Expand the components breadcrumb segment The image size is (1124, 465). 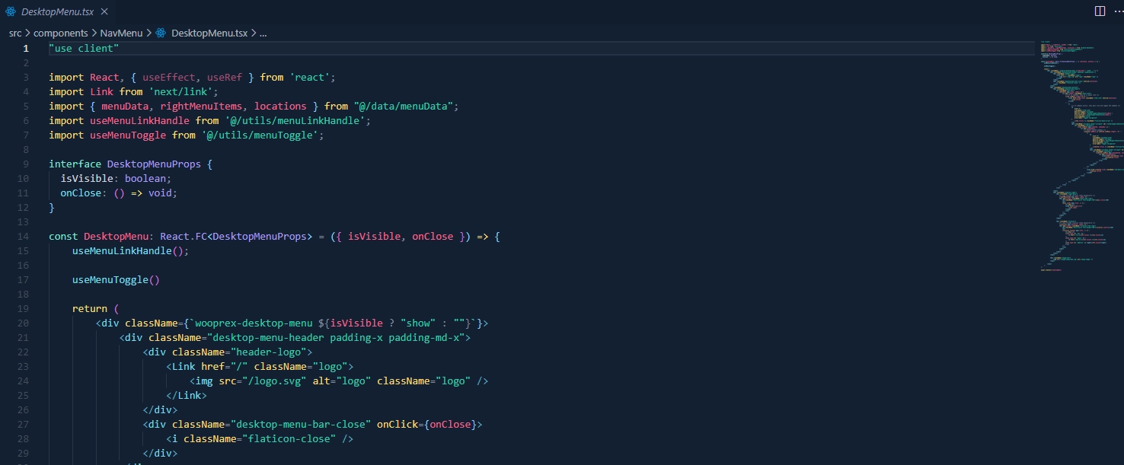[60, 33]
